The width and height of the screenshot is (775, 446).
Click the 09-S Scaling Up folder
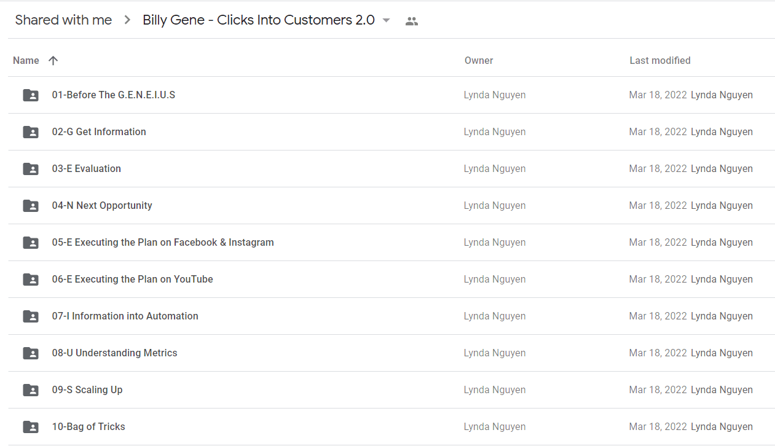click(391, 389)
